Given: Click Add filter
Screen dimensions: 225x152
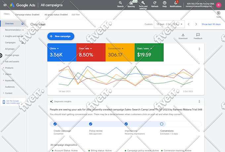Looking at the screenshot, I should [76, 15].
